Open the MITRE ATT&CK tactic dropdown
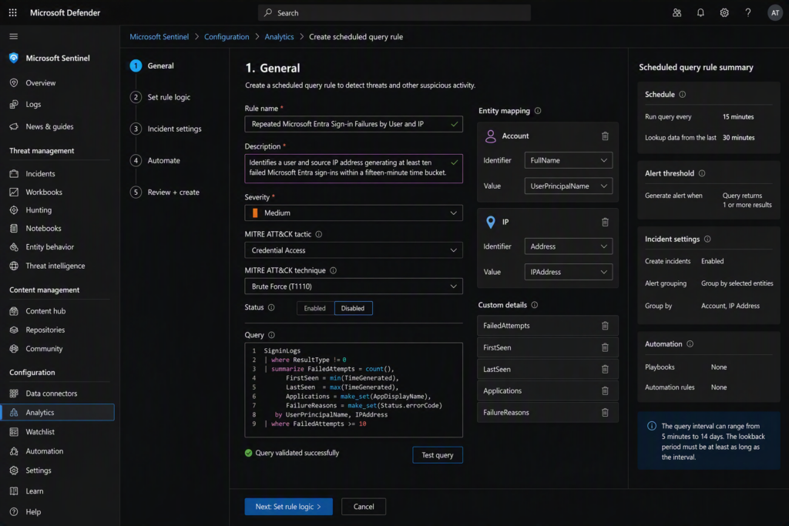Viewport: 789px width, 526px height. coord(353,250)
